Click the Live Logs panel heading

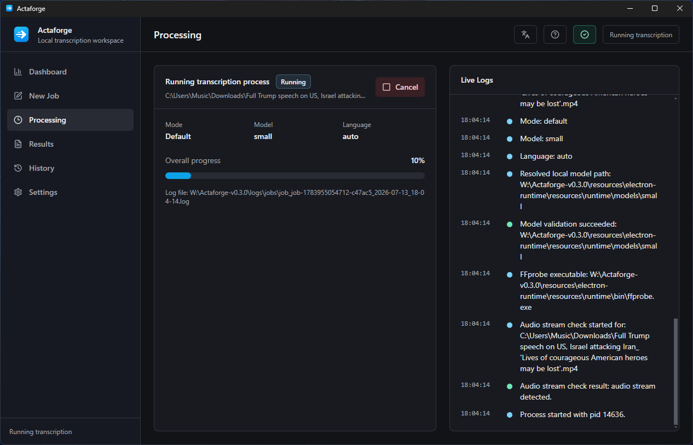477,80
